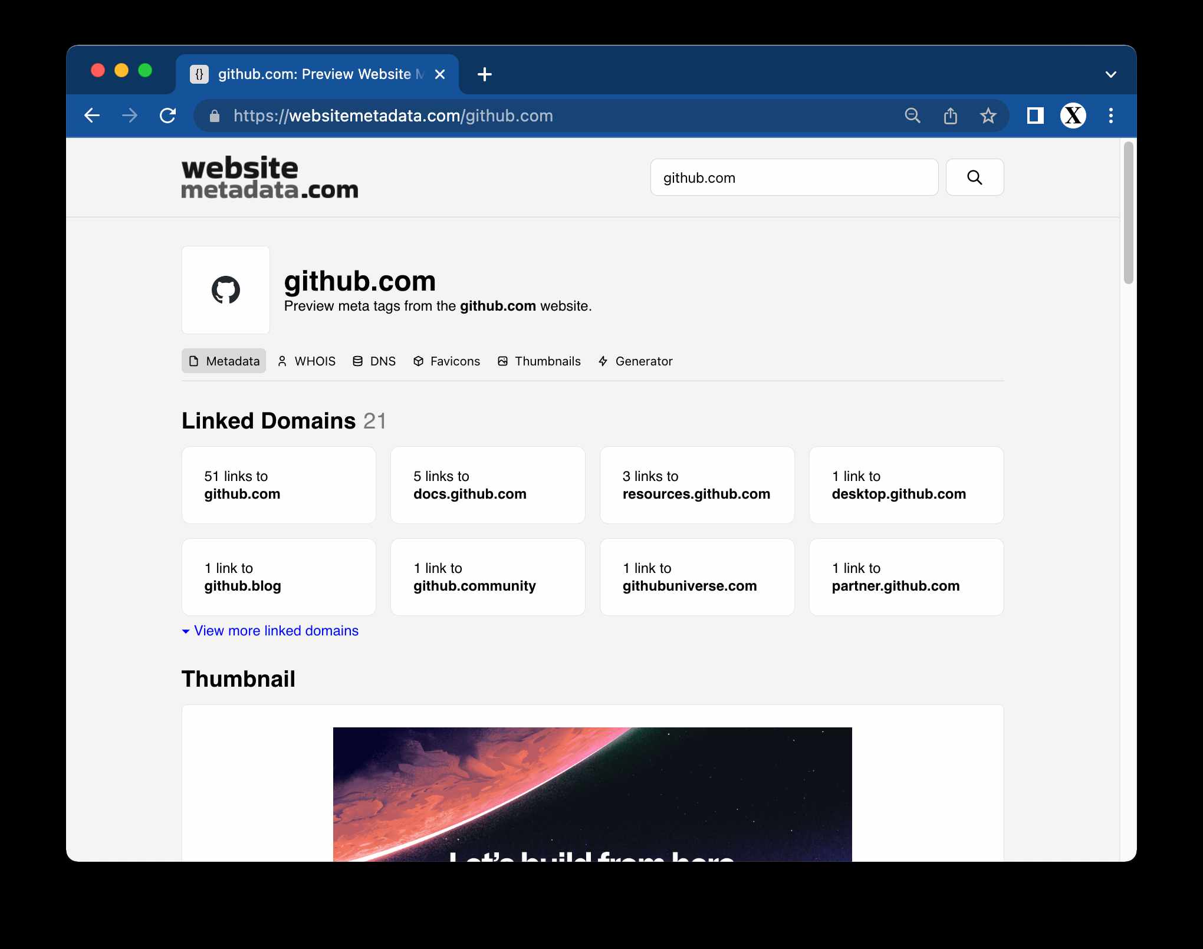This screenshot has width=1203, height=949.
Task: Click the magnifying glass search button
Action: tap(974, 177)
